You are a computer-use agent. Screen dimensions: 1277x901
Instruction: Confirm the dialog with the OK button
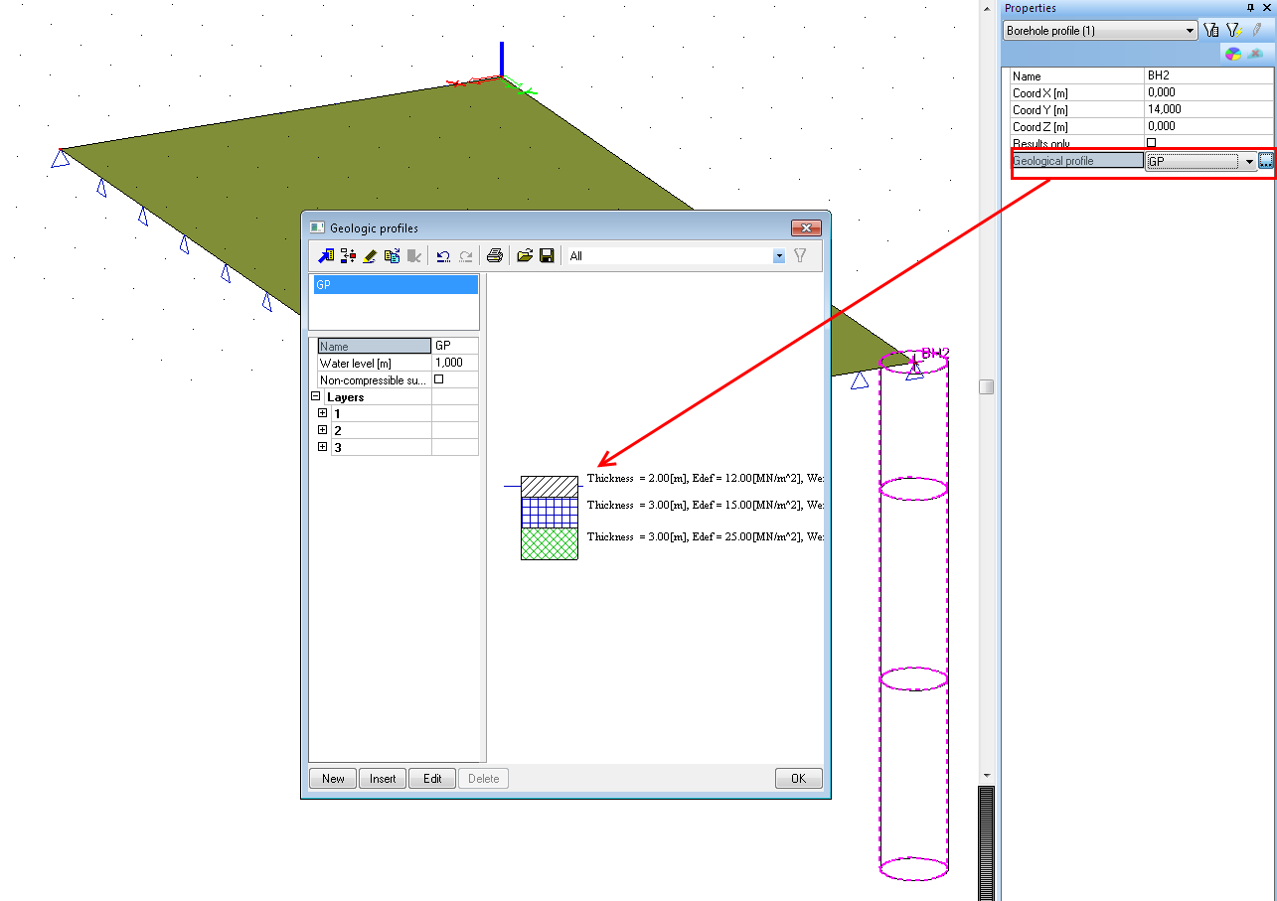pos(798,779)
